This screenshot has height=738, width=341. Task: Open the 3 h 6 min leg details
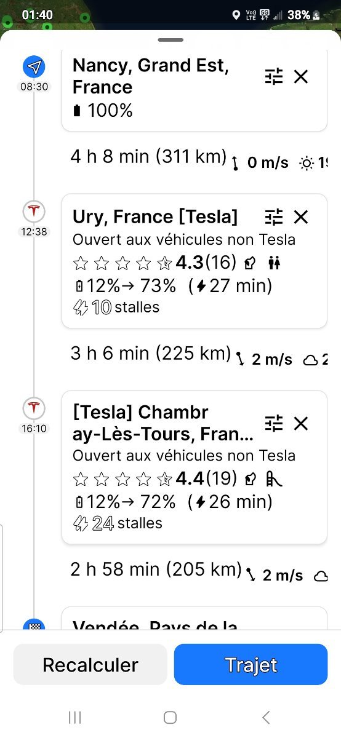tap(150, 354)
